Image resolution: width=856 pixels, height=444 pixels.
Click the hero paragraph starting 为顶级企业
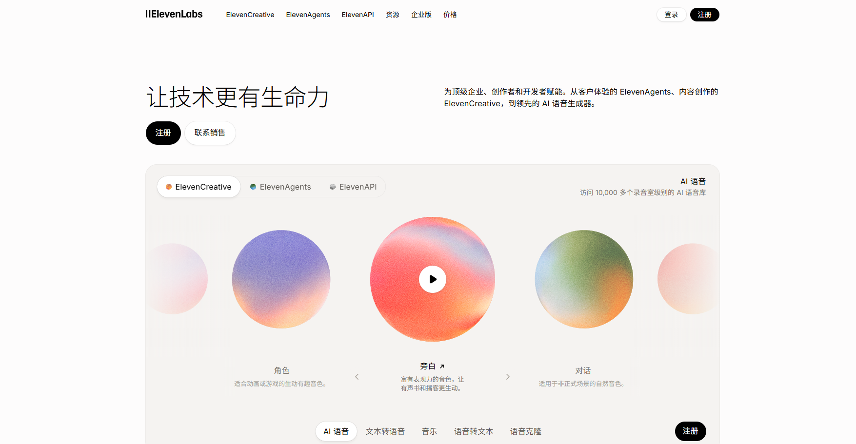(x=581, y=97)
